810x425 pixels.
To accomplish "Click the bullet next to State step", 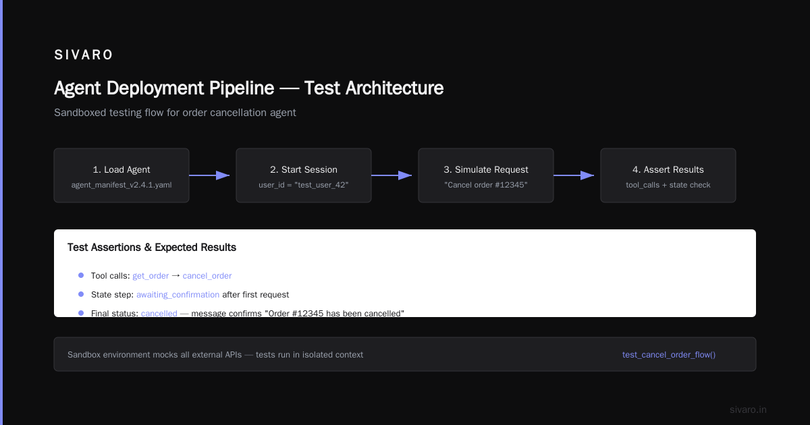I will pos(81,294).
